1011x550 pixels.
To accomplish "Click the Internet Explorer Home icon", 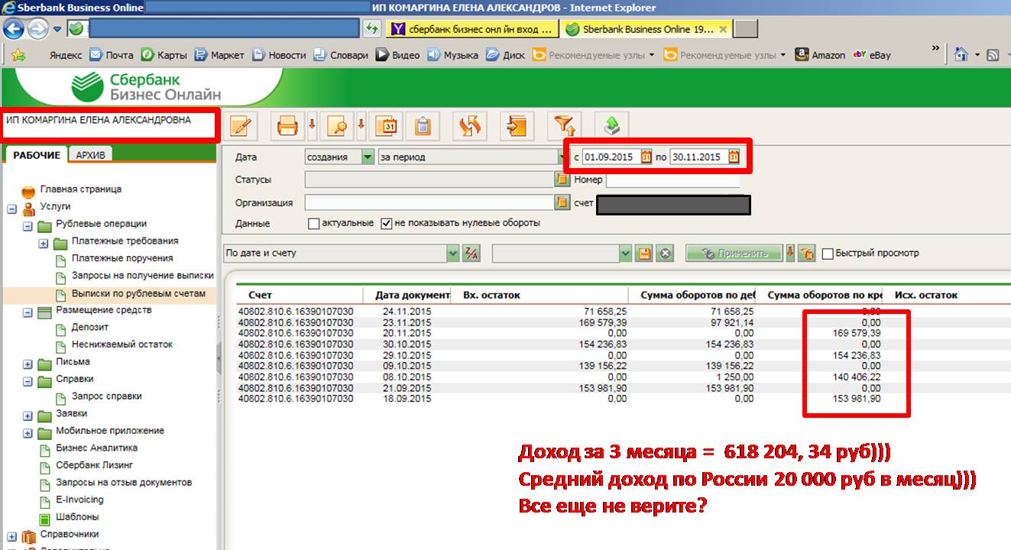I will pyautogui.click(x=961, y=55).
